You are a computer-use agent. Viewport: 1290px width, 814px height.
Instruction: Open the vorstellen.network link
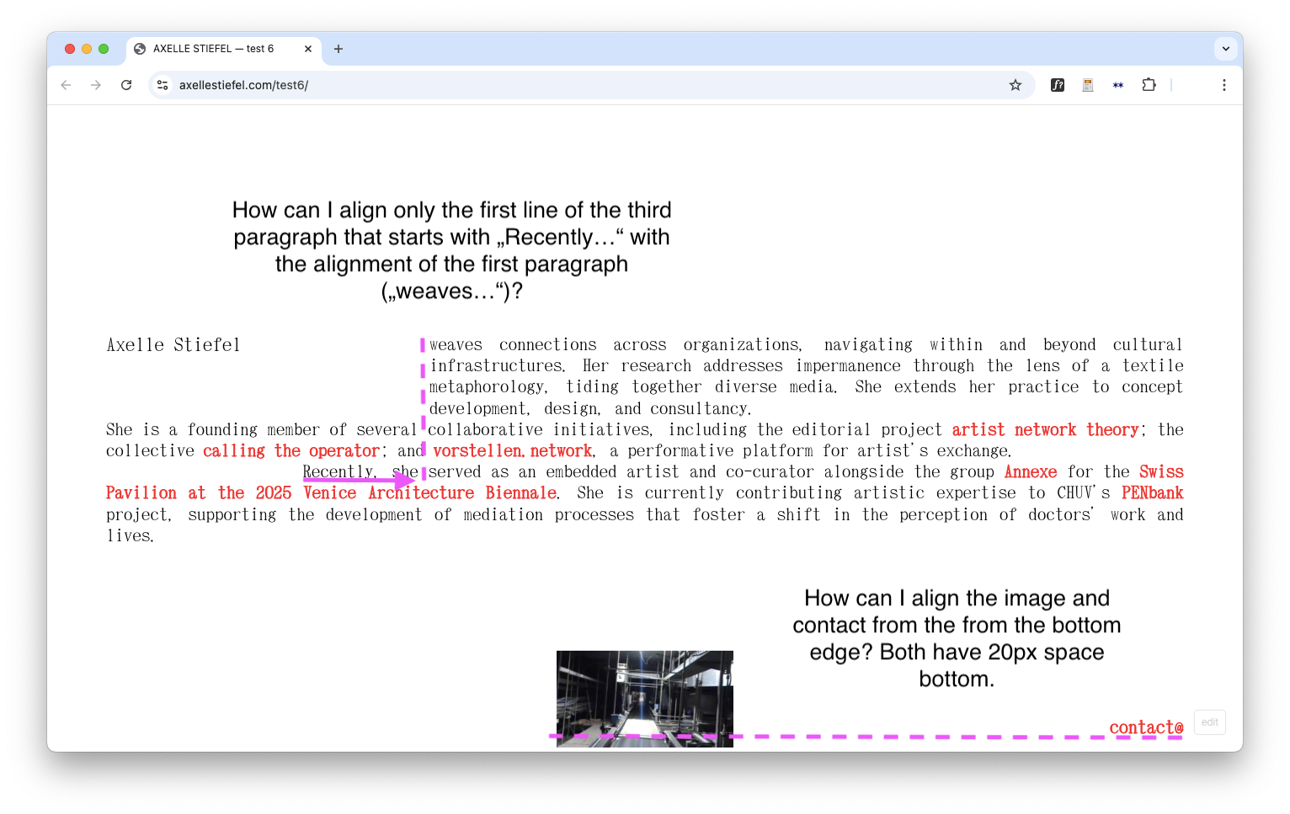tap(512, 451)
